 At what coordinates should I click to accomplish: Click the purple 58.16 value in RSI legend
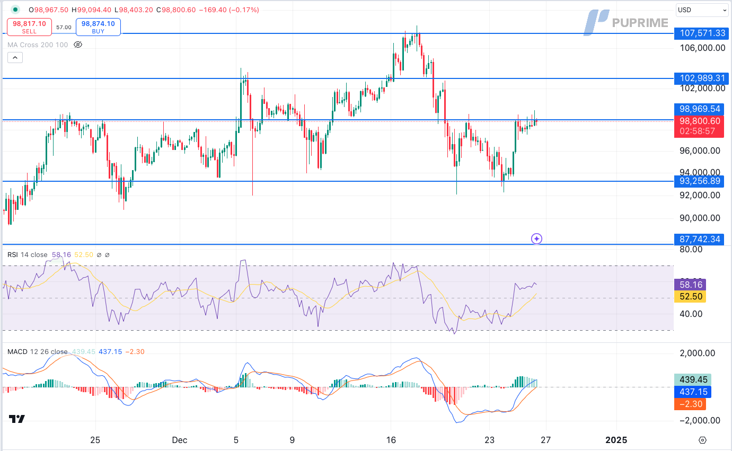pos(61,255)
